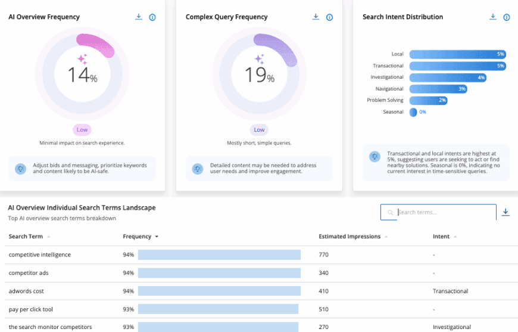The image size is (518, 332).
Task: Download the AI Overview Frequency chart
Action: tap(139, 17)
